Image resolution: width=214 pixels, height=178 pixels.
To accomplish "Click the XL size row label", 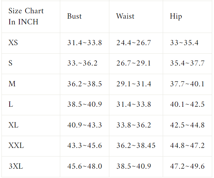I will point(13,125).
